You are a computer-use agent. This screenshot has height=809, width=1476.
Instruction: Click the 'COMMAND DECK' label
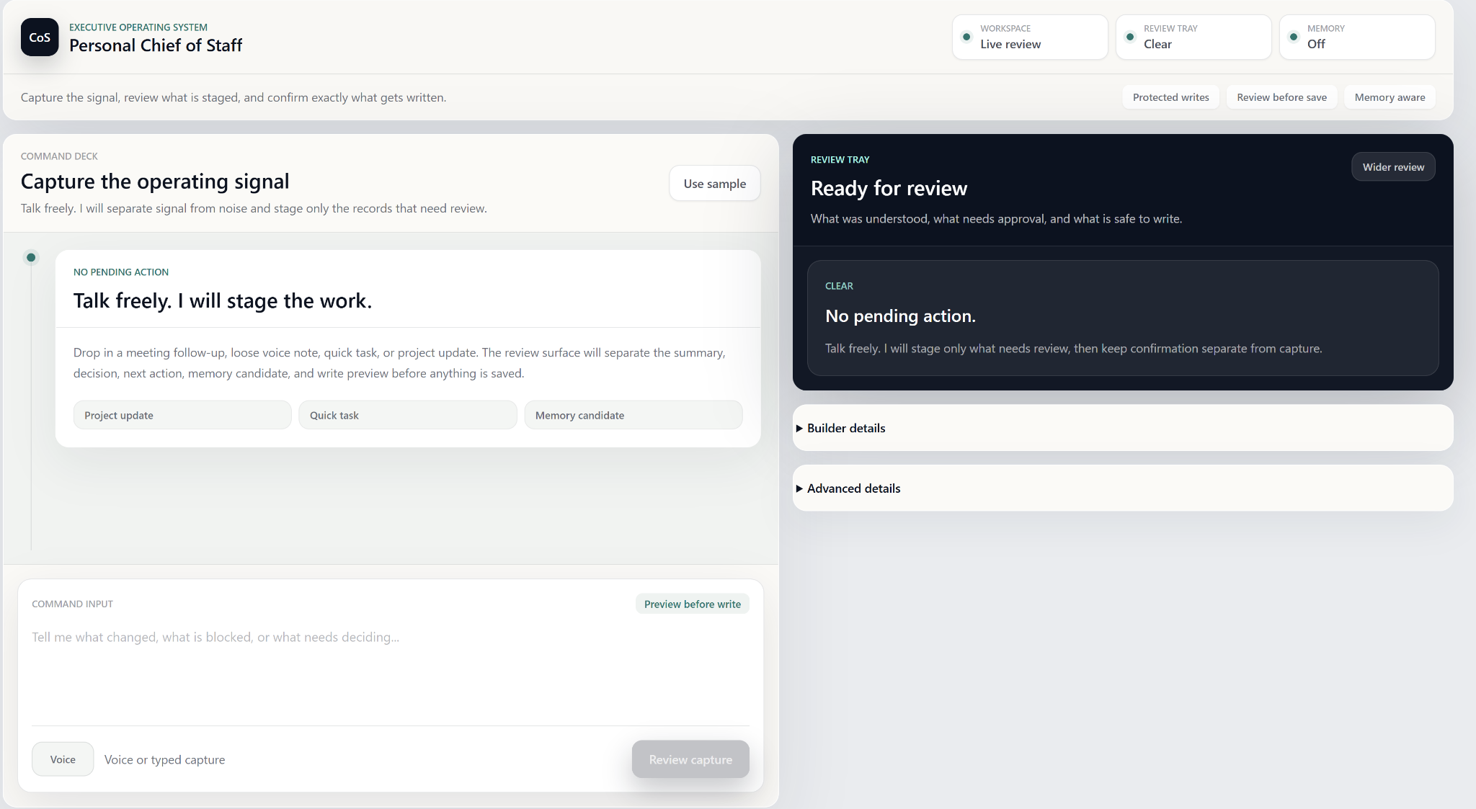click(x=59, y=156)
